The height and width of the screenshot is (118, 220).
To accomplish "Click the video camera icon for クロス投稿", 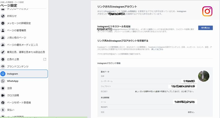I will [3, 95].
